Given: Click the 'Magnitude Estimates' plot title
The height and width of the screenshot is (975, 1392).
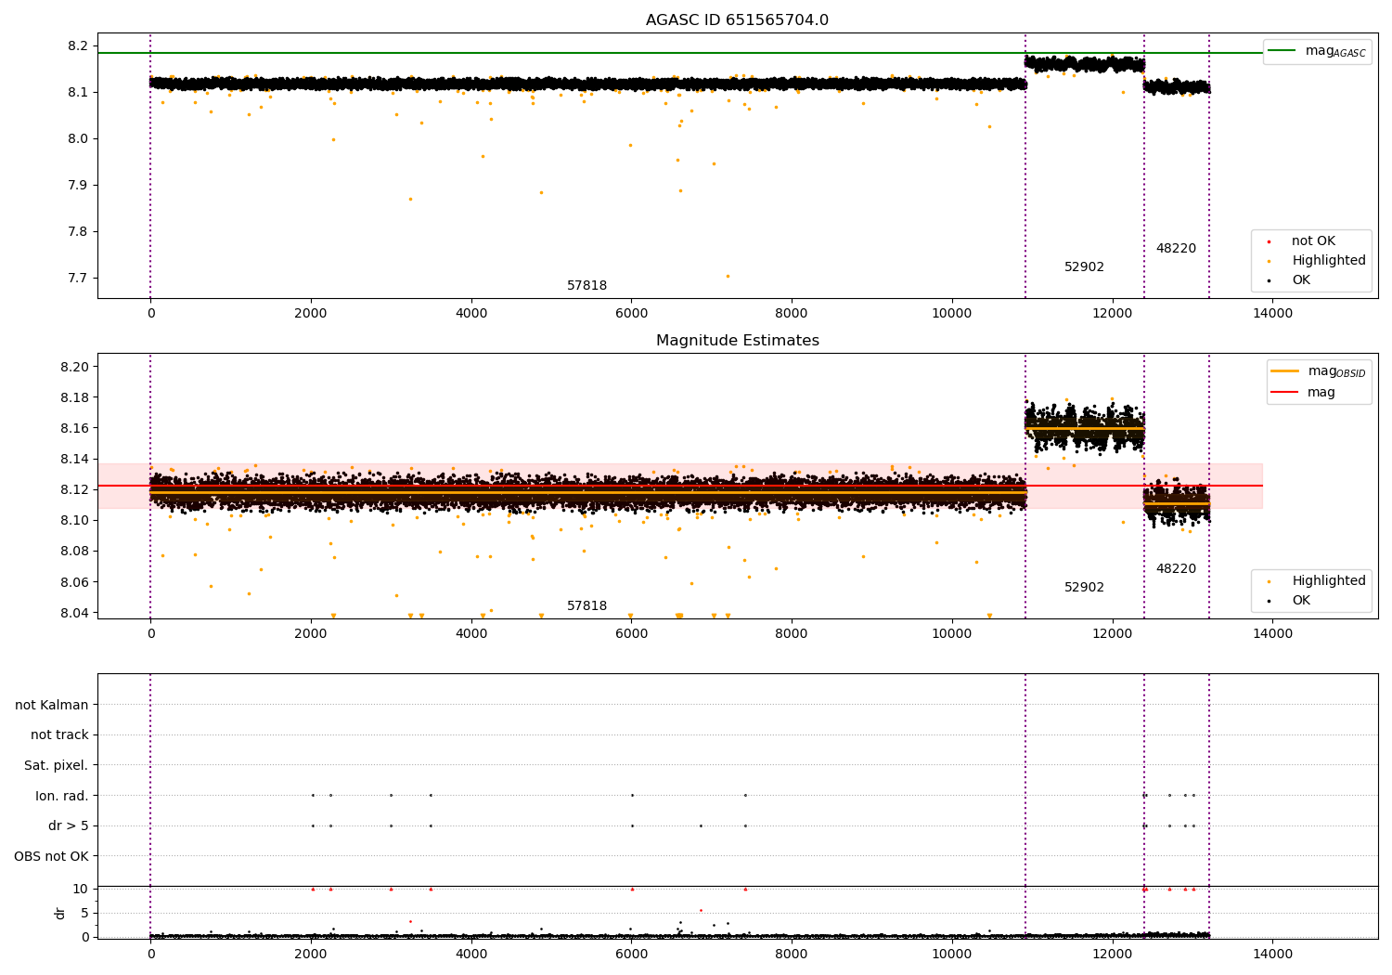Looking at the screenshot, I should click(x=737, y=341).
